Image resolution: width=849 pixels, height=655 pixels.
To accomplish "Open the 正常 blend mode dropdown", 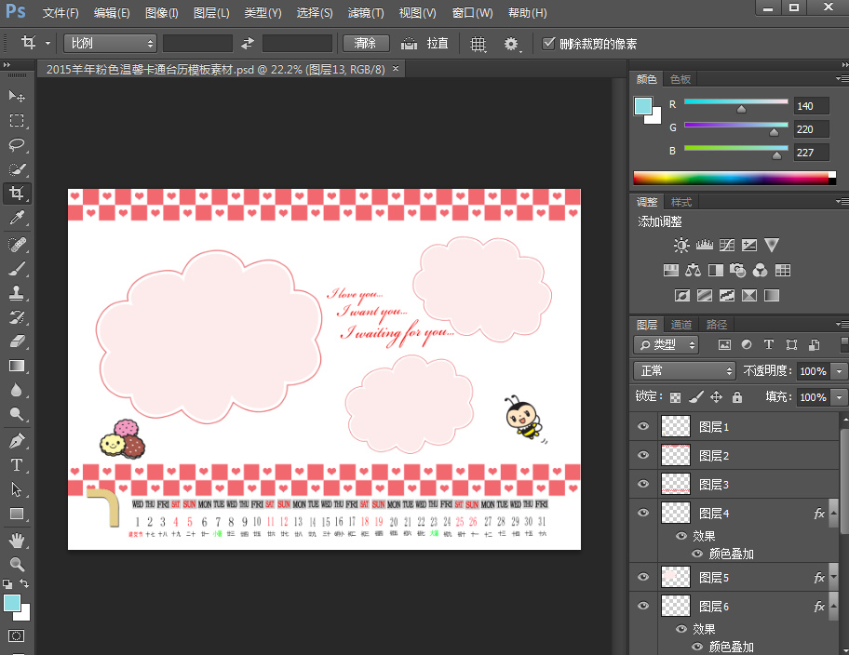I will [x=684, y=370].
